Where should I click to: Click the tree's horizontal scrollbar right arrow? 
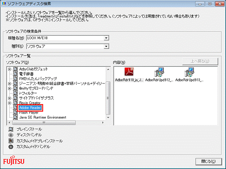[103, 123]
